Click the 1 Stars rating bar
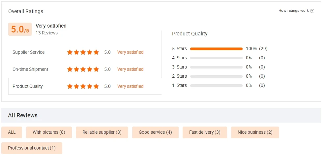This screenshot has width=323, height=159. coord(216,86)
